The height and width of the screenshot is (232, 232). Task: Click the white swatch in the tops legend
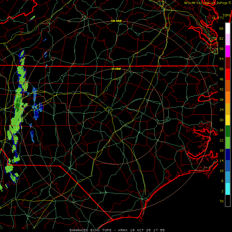pos(228,28)
